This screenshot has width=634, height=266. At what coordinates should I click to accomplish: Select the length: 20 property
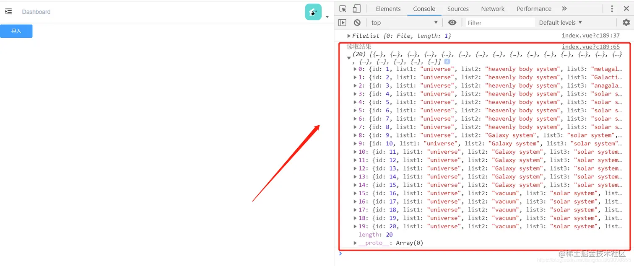(376, 235)
